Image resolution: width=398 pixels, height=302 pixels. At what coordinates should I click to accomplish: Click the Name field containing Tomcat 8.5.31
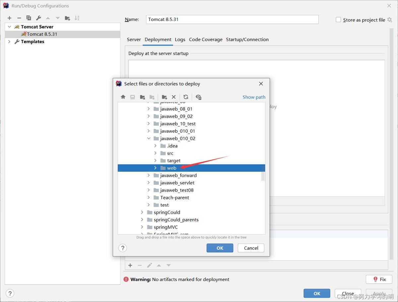coord(232,19)
